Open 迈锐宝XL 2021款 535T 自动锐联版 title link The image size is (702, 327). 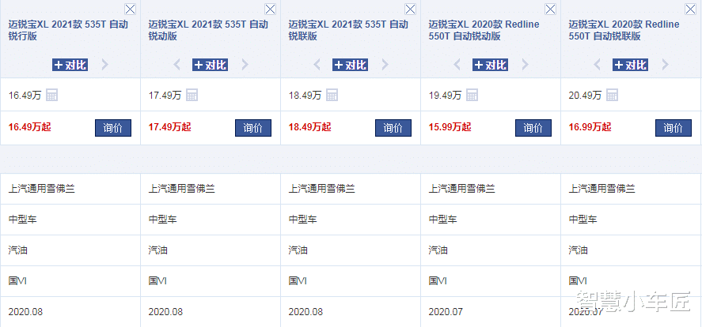click(348, 30)
